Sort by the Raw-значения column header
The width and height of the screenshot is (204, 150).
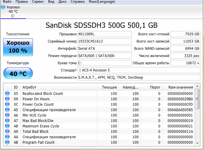[x=180, y=87]
